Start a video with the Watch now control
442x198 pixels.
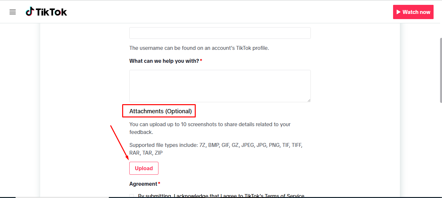413,12
